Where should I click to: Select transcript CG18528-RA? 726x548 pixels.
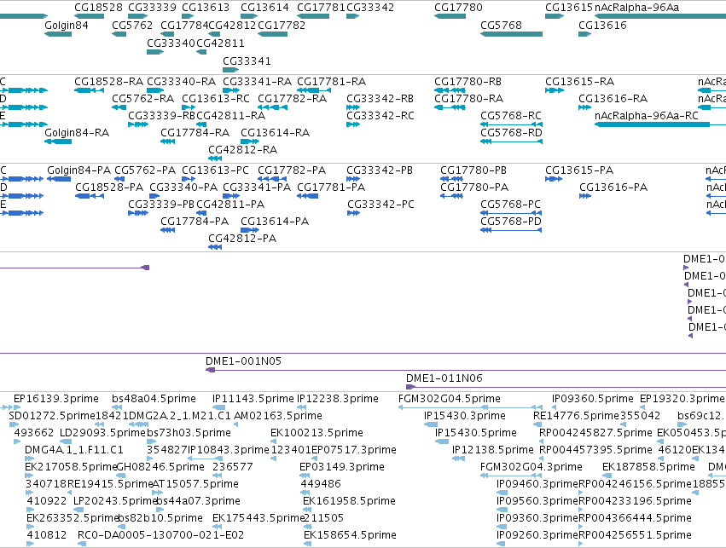[x=109, y=82]
